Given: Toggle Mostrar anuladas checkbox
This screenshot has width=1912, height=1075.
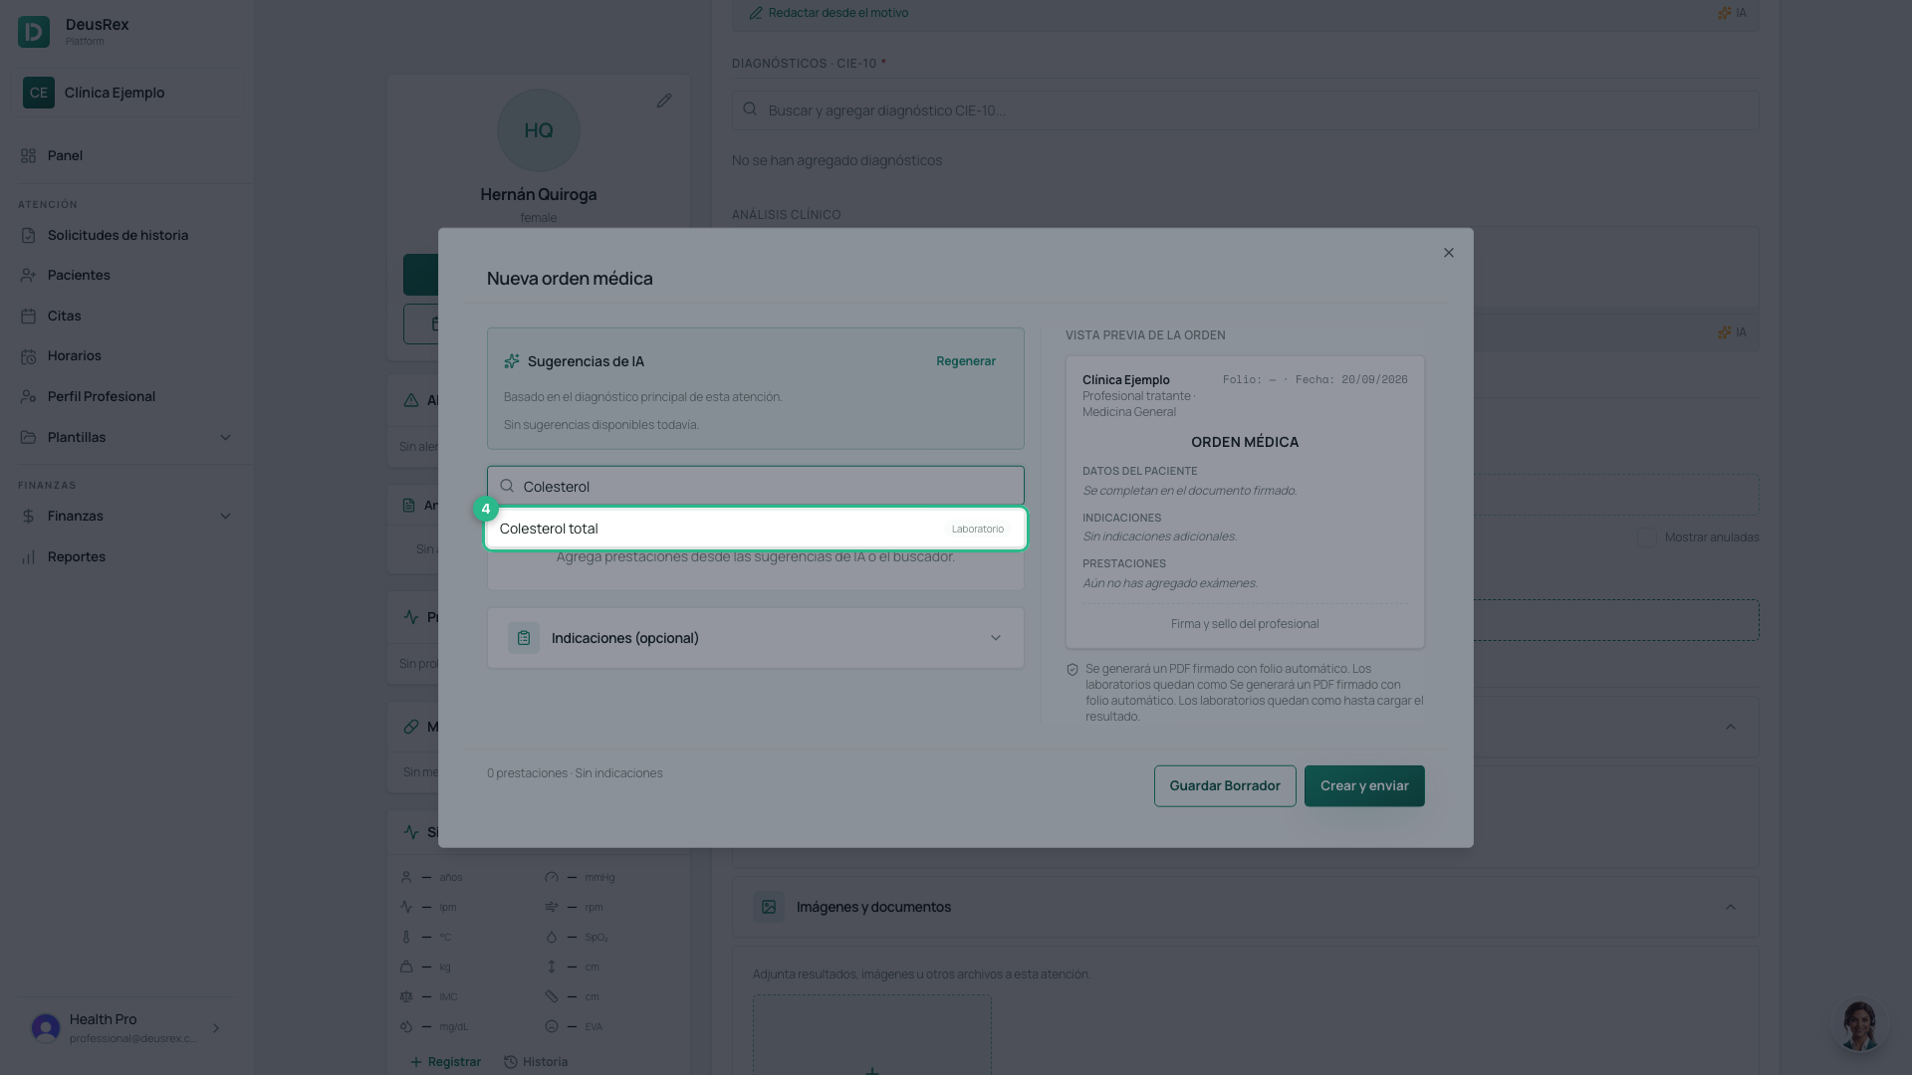Looking at the screenshot, I should [x=1647, y=537].
